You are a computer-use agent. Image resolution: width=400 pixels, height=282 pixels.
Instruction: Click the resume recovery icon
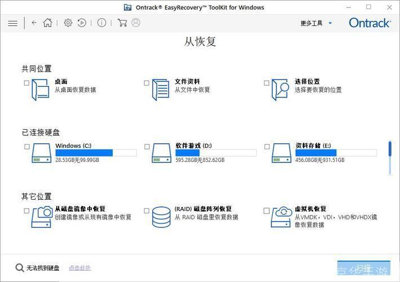point(82,23)
